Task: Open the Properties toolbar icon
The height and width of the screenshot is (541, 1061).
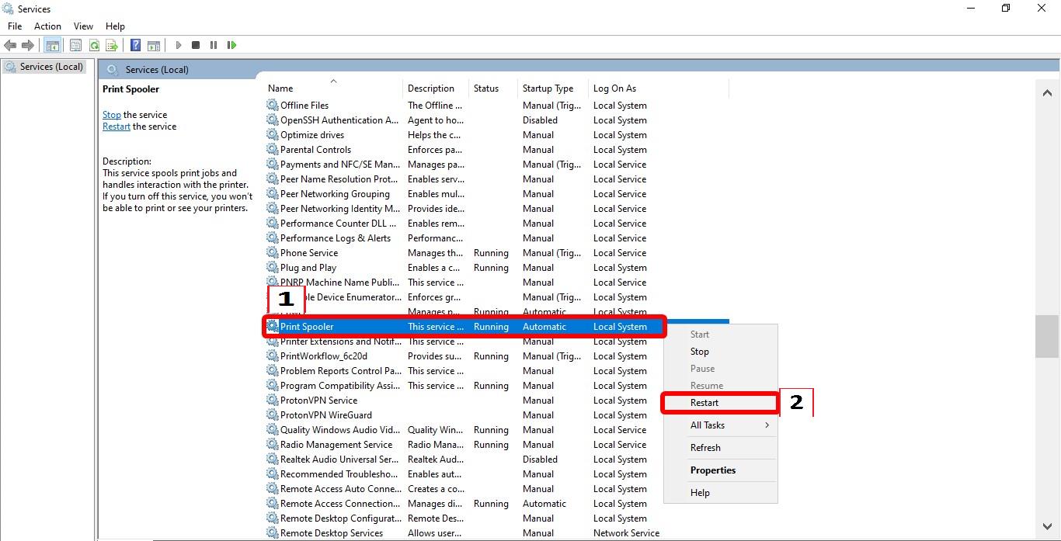Action: pos(75,45)
